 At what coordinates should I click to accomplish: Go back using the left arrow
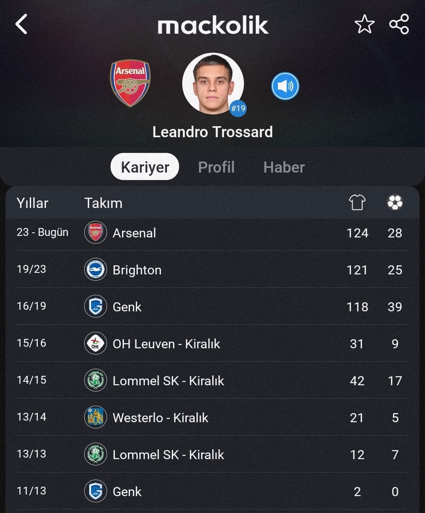[x=21, y=24]
